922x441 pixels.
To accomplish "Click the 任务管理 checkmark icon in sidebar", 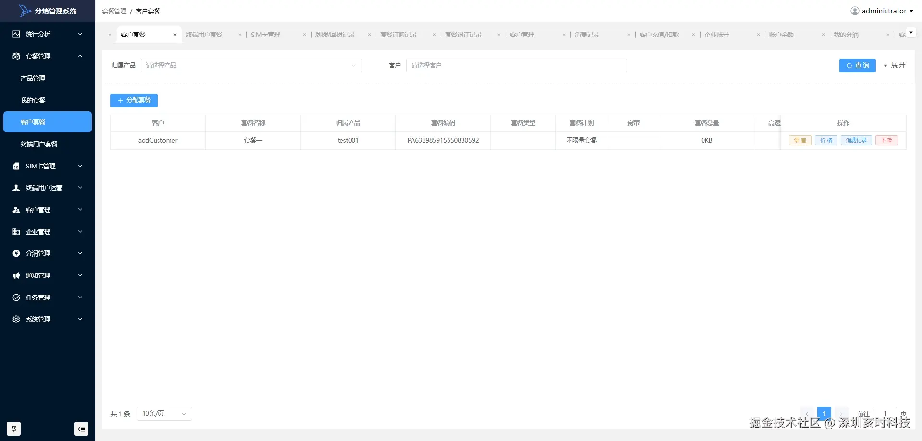I will pos(16,298).
